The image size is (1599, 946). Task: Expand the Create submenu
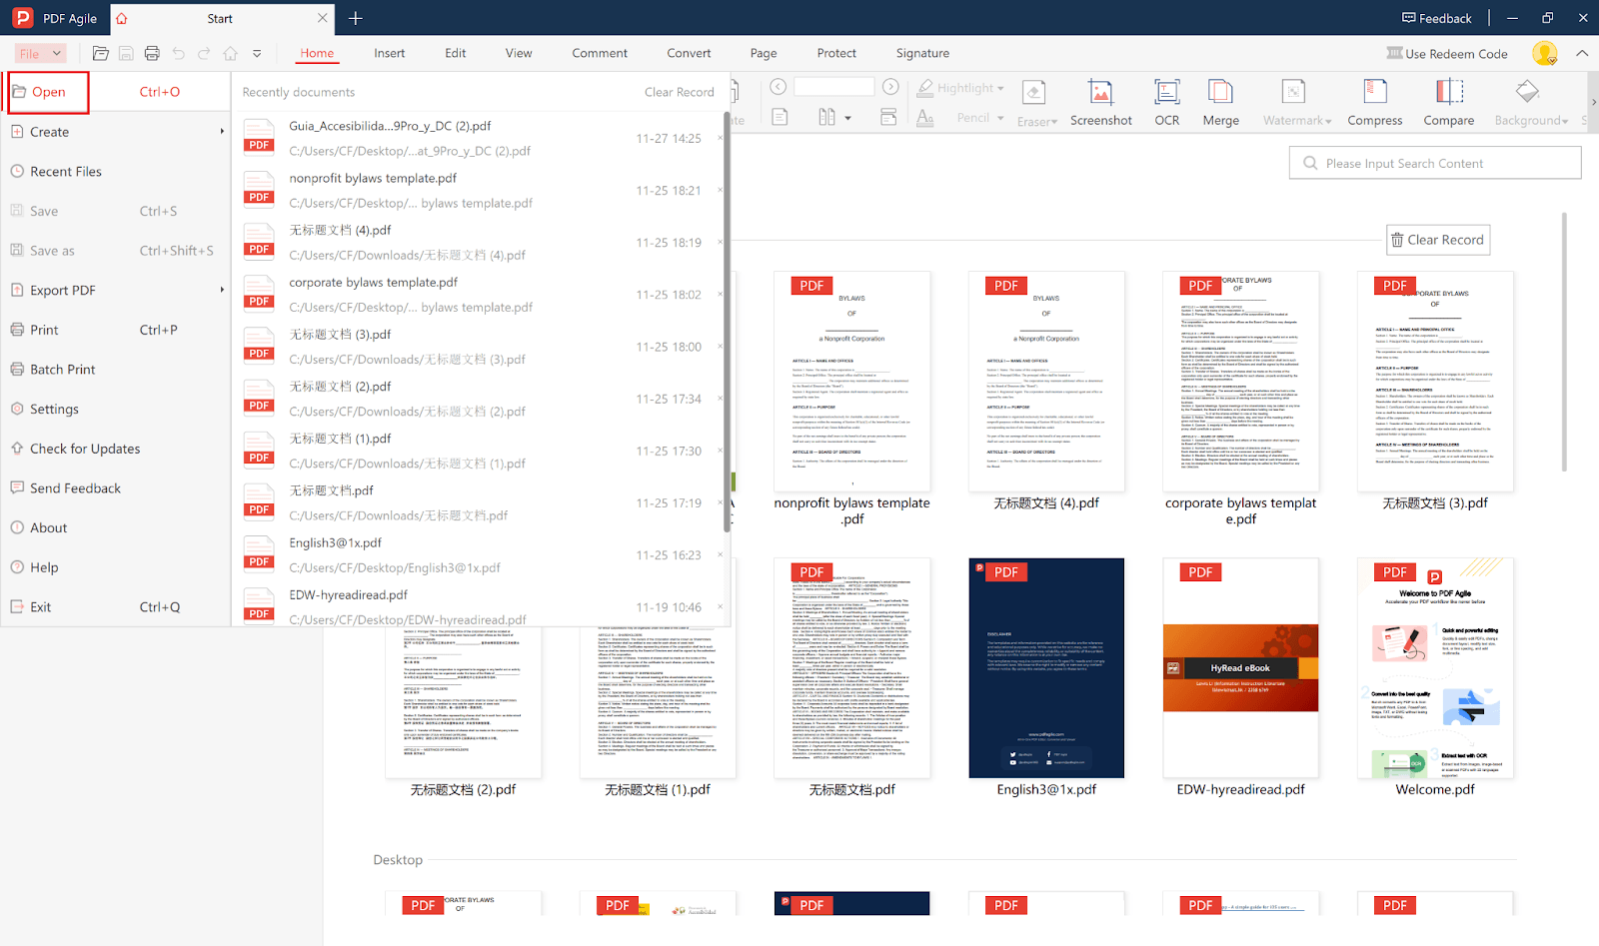click(115, 132)
